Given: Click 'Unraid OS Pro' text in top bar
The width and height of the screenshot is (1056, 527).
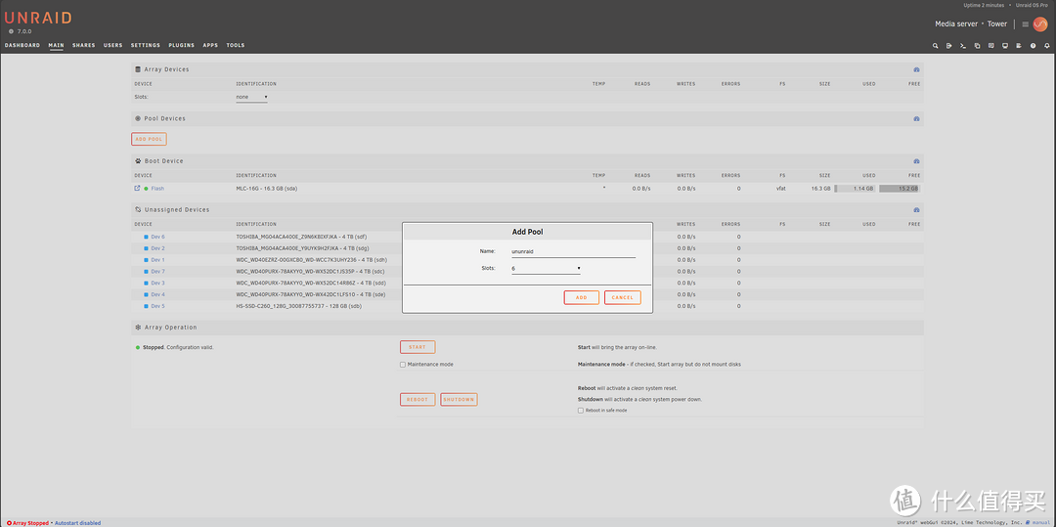Looking at the screenshot, I should [1034, 6].
